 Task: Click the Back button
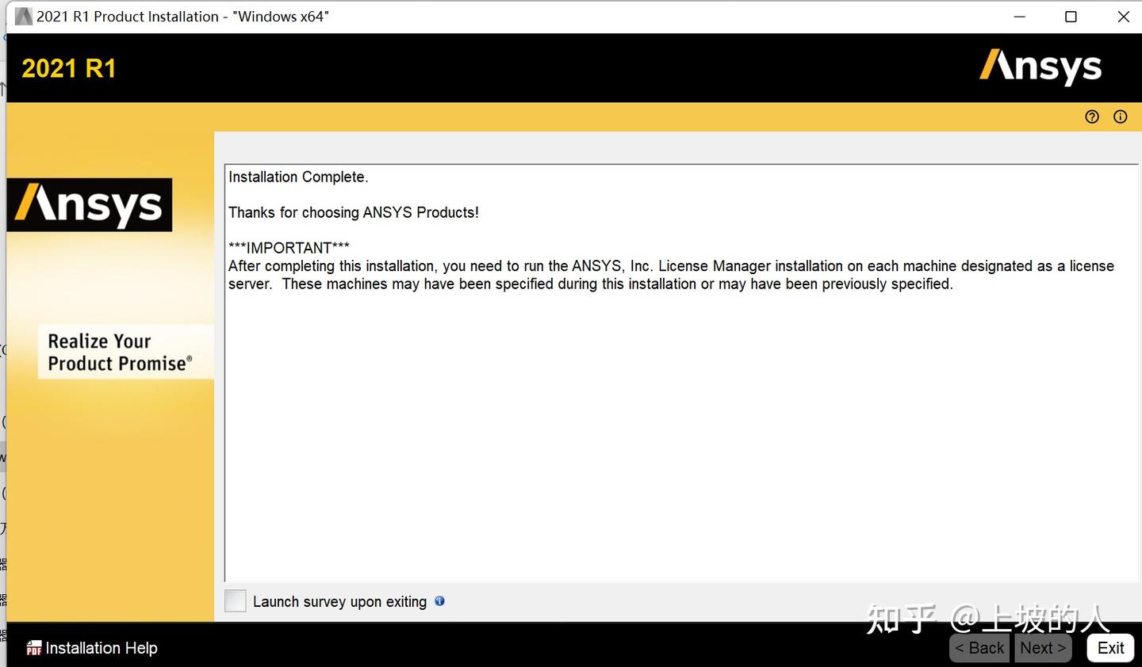(979, 648)
